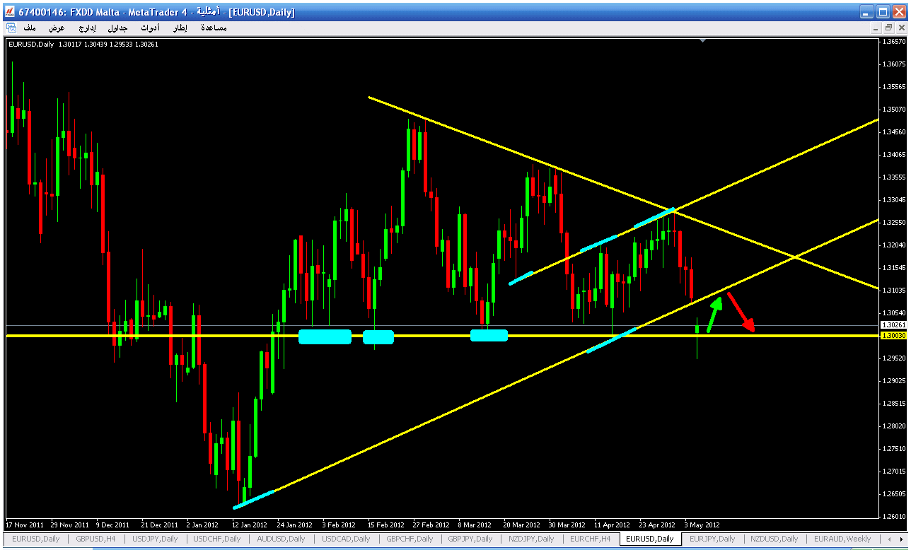Click the 27 Feb 2012 date label
The image size is (911, 550).
[x=431, y=525]
